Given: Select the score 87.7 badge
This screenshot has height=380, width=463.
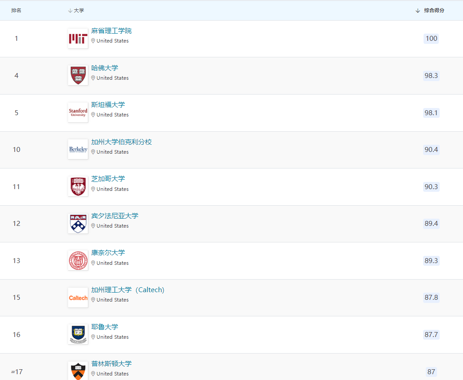Looking at the screenshot, I should click(431, 335).
